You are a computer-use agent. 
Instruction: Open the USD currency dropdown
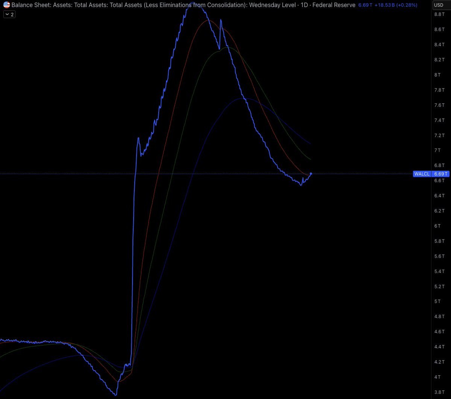coord(438,5)
